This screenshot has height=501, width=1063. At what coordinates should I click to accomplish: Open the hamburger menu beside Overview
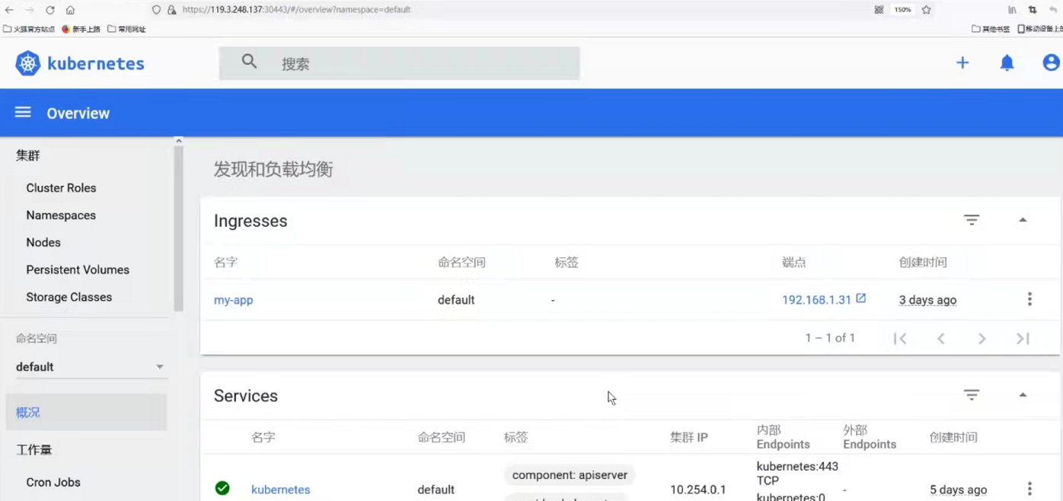[x=24, y=112]
